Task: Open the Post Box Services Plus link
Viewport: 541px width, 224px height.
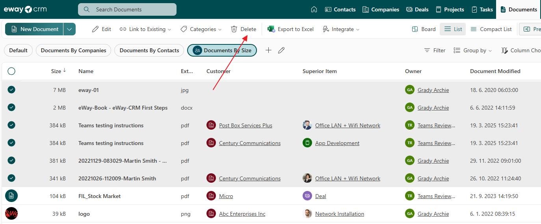Action: (245, 125)
